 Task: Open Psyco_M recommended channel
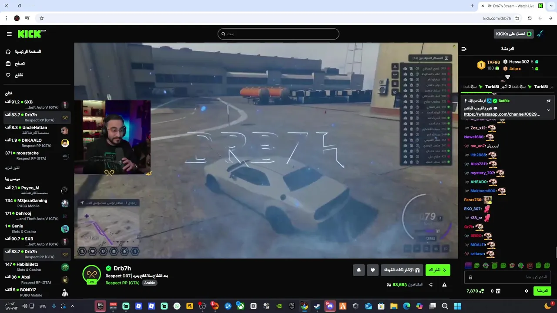[x=37, y=190]
